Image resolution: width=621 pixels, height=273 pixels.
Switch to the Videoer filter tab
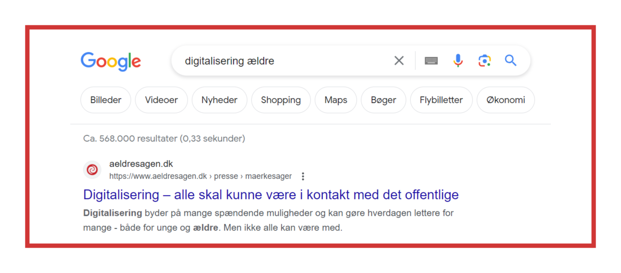tap(161, 100)
